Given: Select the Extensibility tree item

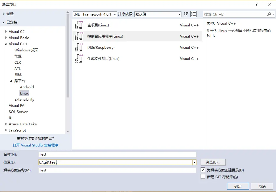Looking at the screenshot, I should point(24,99).
